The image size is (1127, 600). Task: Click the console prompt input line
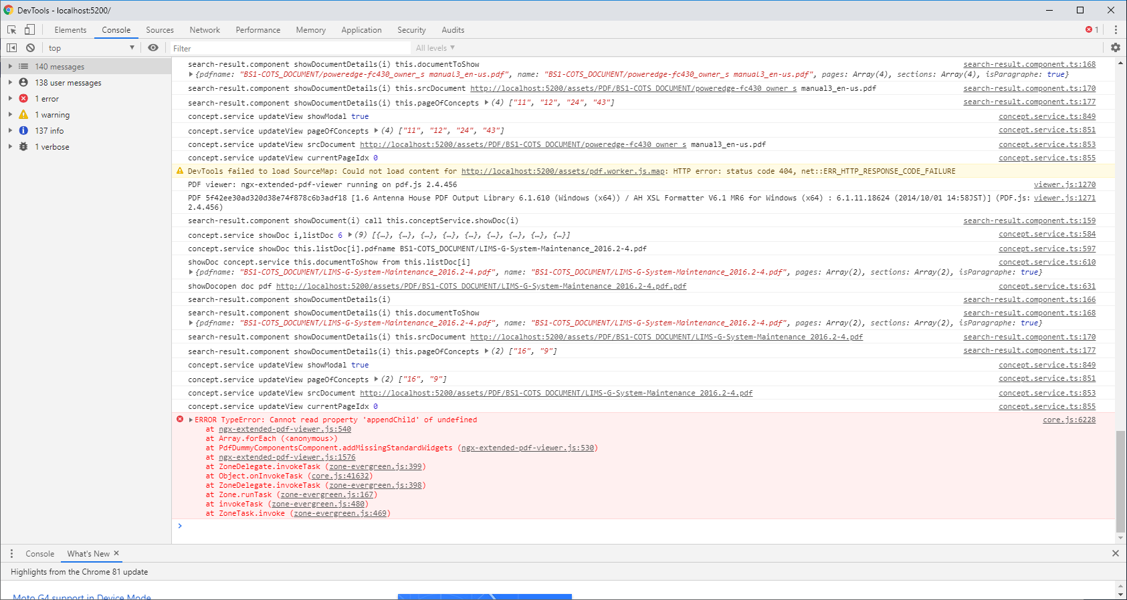642,527
